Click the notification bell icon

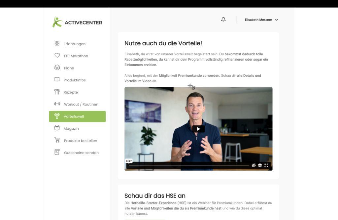click(223, 20)
